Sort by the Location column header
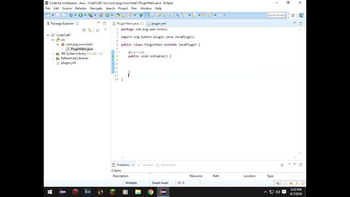The width and height of the screenshot is (350, 197). tap(249, 176)
